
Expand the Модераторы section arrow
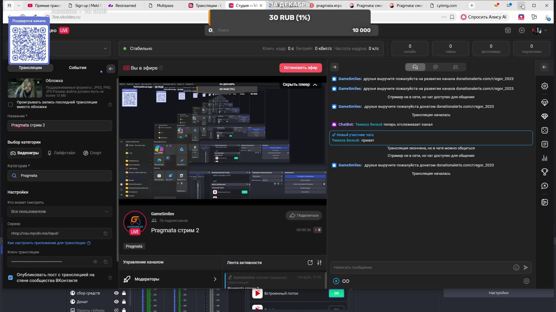coord(215,279)
